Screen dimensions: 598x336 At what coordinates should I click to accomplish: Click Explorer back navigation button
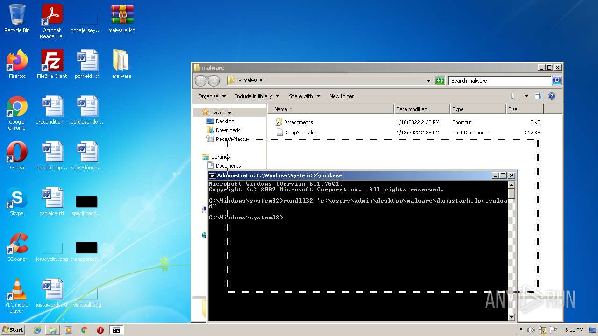tap(200, 81)
